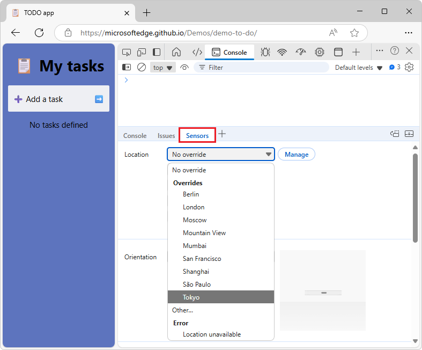422x350 pixels.
Task: View the 3 issues badge
Action: coord(395,67)
